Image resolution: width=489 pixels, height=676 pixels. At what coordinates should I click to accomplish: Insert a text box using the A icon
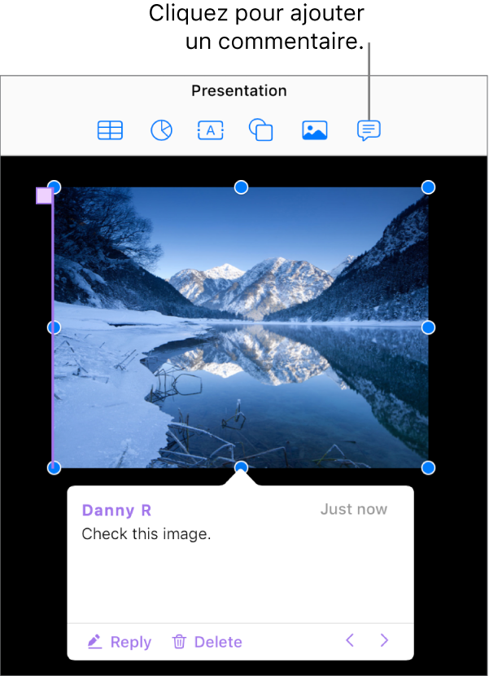[210, 130]
